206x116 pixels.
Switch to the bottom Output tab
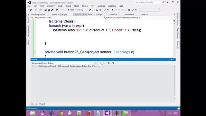click(42, 104)
